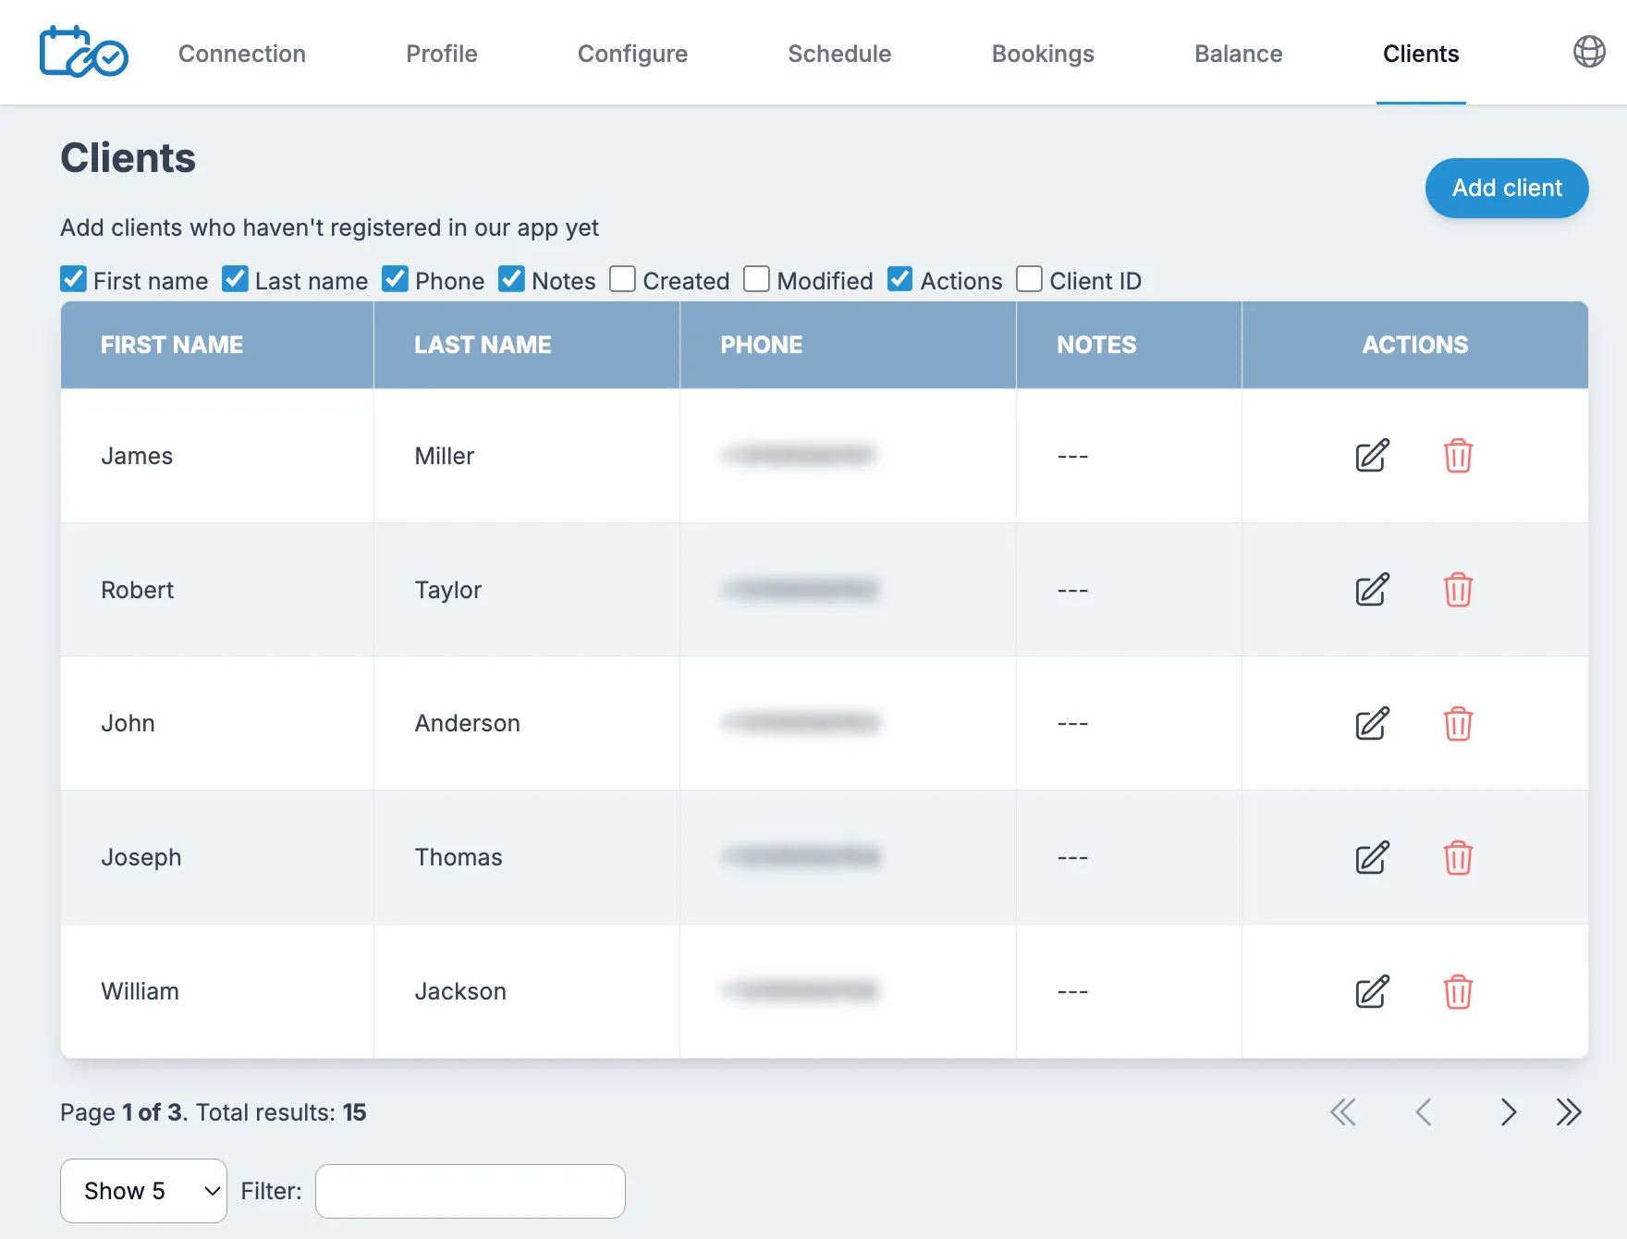Image resolution: width=1627 pixels, height=1239 pixels.
Task: Edit the John Anderson client entry
Action: pos(1370,724)
